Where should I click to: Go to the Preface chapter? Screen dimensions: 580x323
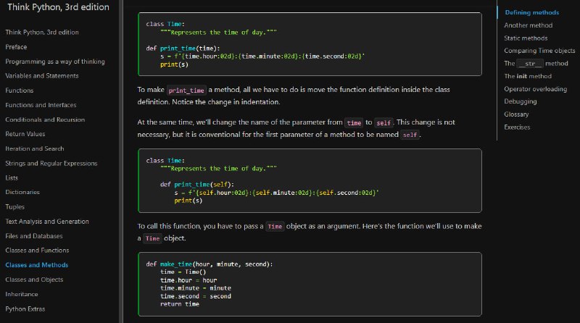[x=16, y=47]
